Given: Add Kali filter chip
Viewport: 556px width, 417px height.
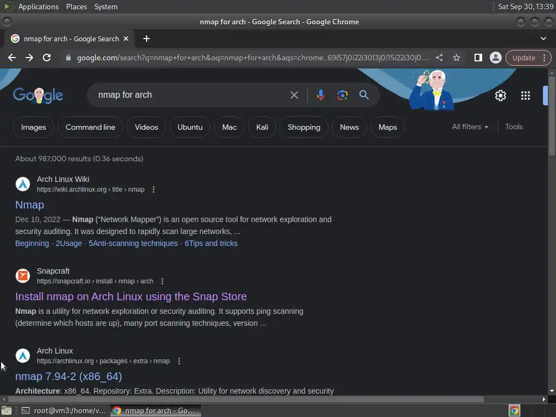Looking at the screenshot, I should [262, 127].
